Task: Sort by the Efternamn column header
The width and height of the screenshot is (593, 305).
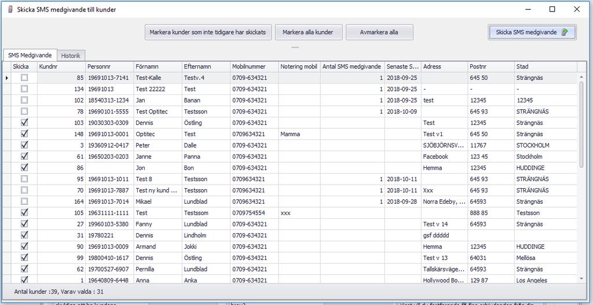Action: coord(206,67)
